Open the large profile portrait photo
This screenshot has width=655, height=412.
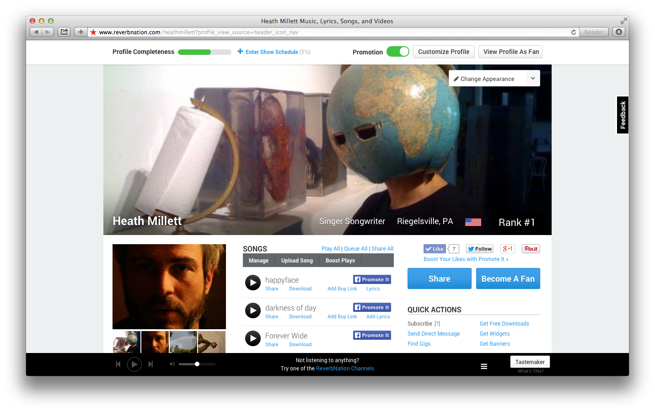(x=169, y=287)
